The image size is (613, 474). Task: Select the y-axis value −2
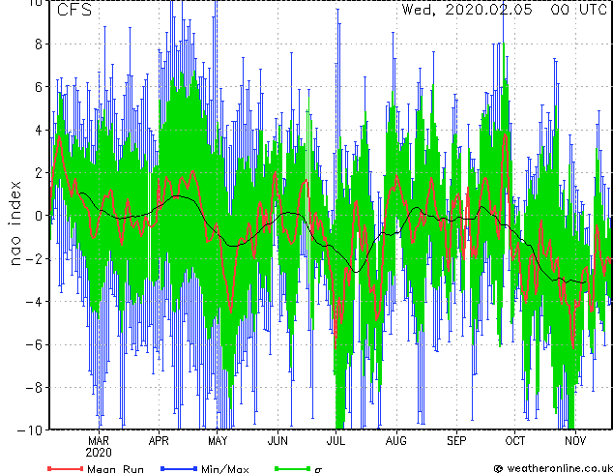tap(34, 258)
